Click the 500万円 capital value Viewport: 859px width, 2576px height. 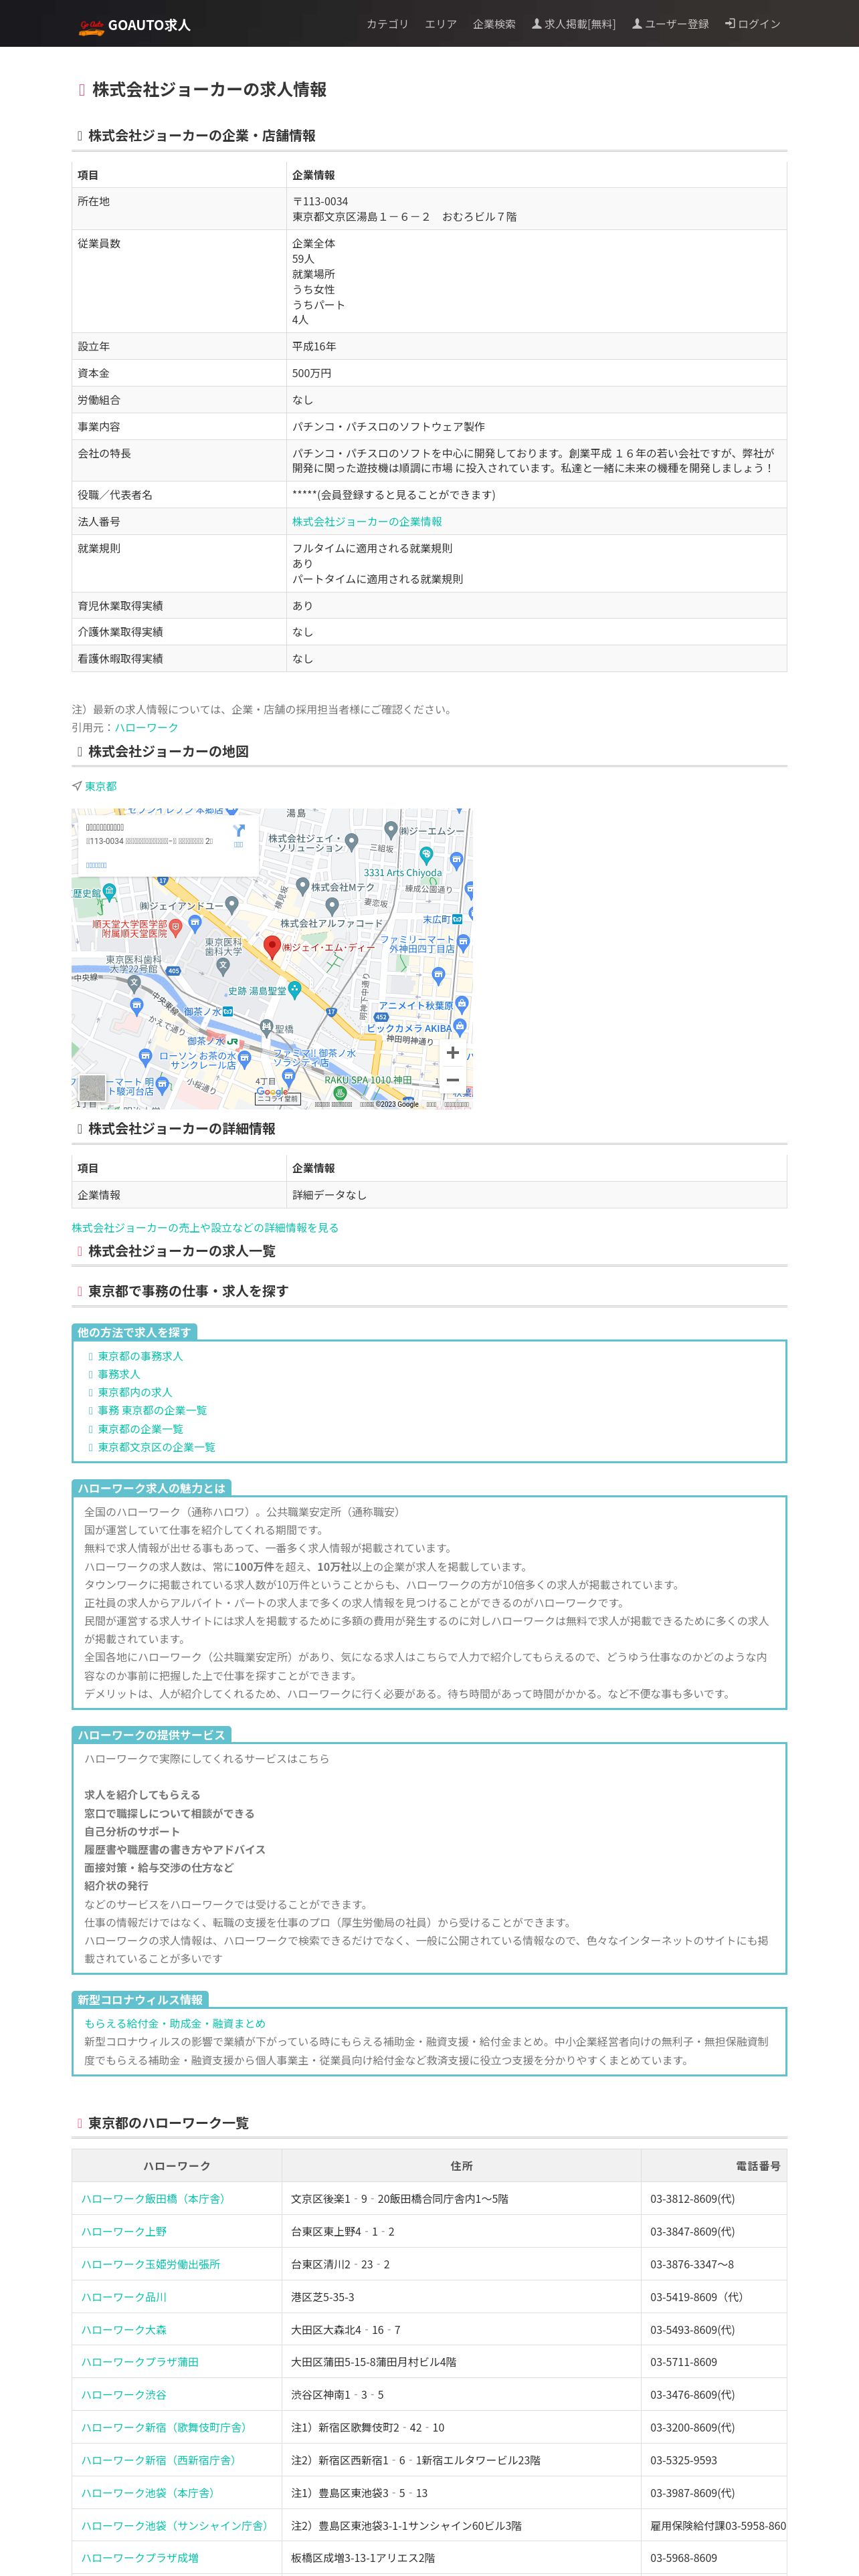tap(311, 373)
